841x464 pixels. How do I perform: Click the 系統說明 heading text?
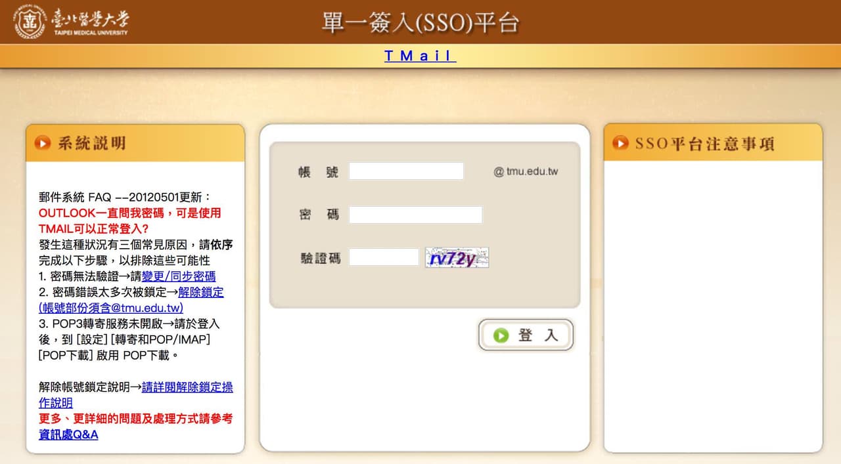(91, 142)
